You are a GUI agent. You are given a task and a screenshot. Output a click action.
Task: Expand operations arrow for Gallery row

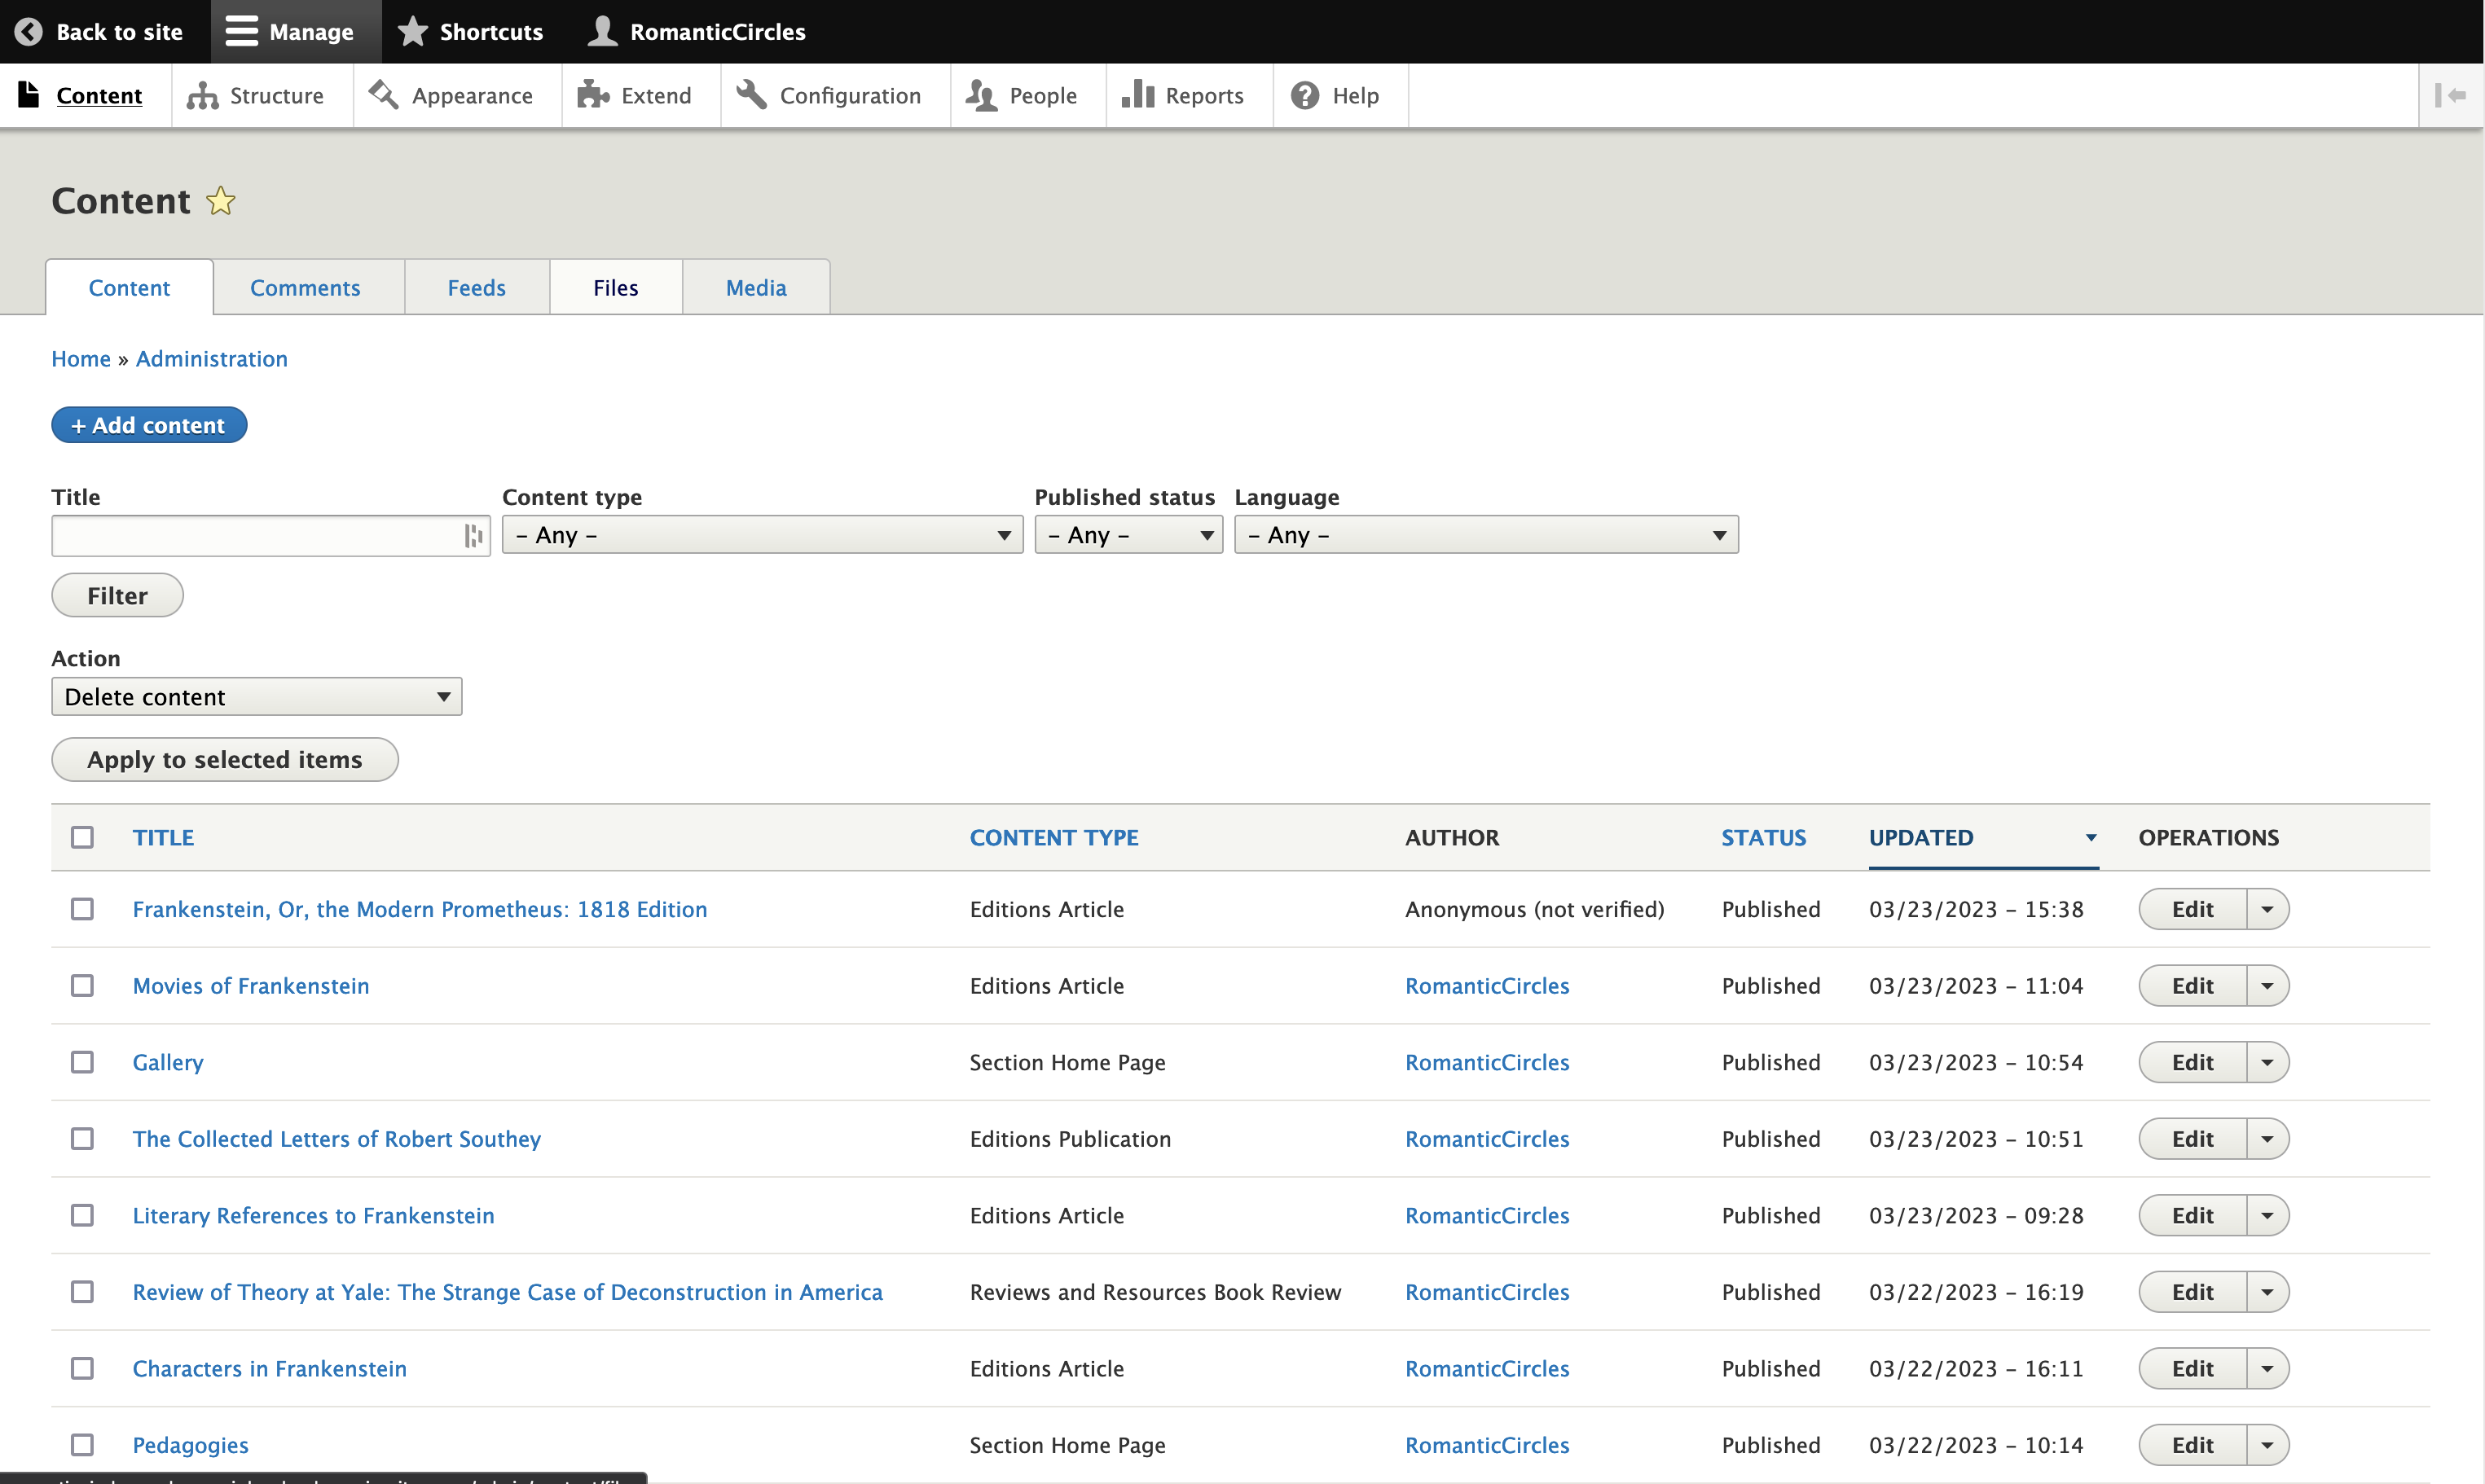2267,1062
